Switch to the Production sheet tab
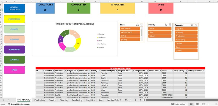218x106 pixels. 40,100
